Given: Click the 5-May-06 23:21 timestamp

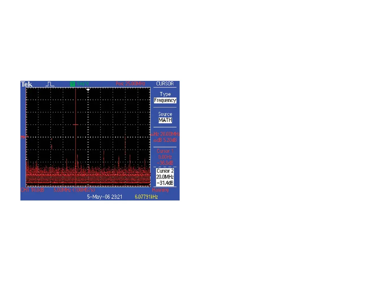Looking at the screenshot, I should (104, 197).
